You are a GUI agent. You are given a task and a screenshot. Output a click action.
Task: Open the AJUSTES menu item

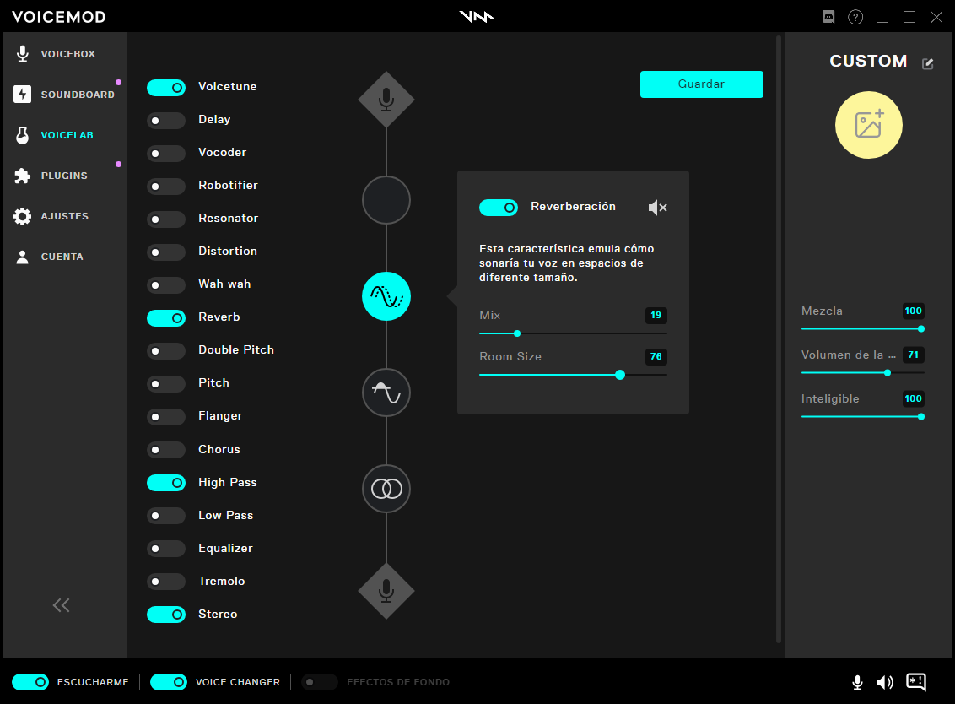click(65, 216)
